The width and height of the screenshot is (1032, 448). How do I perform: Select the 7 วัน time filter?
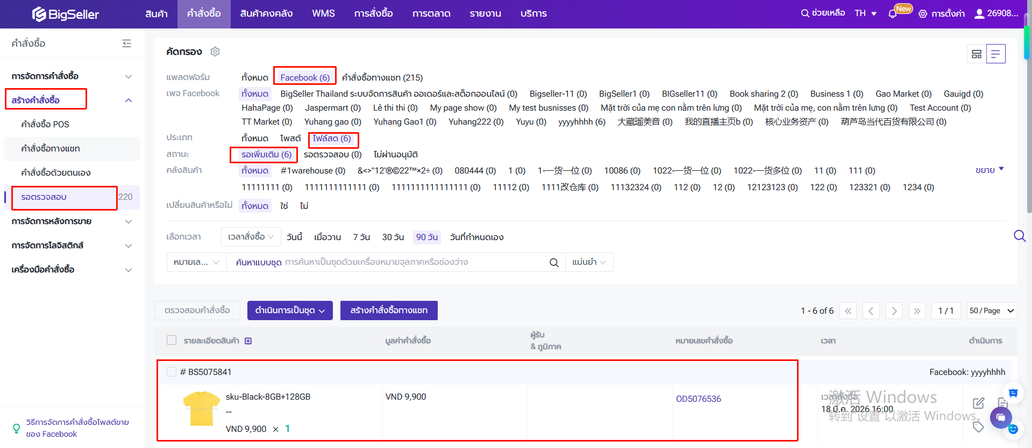[x=361, y=237]
